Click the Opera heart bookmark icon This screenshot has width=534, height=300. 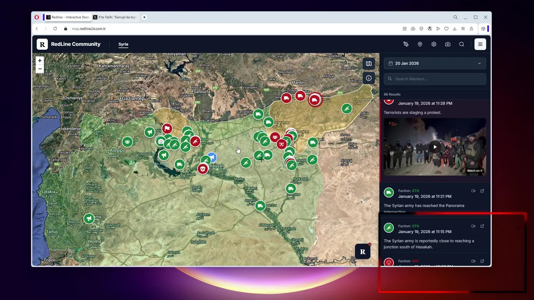point(446,29)
